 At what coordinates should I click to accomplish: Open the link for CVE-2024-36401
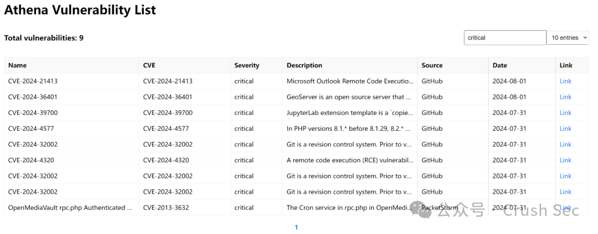(x=565, y=97)
